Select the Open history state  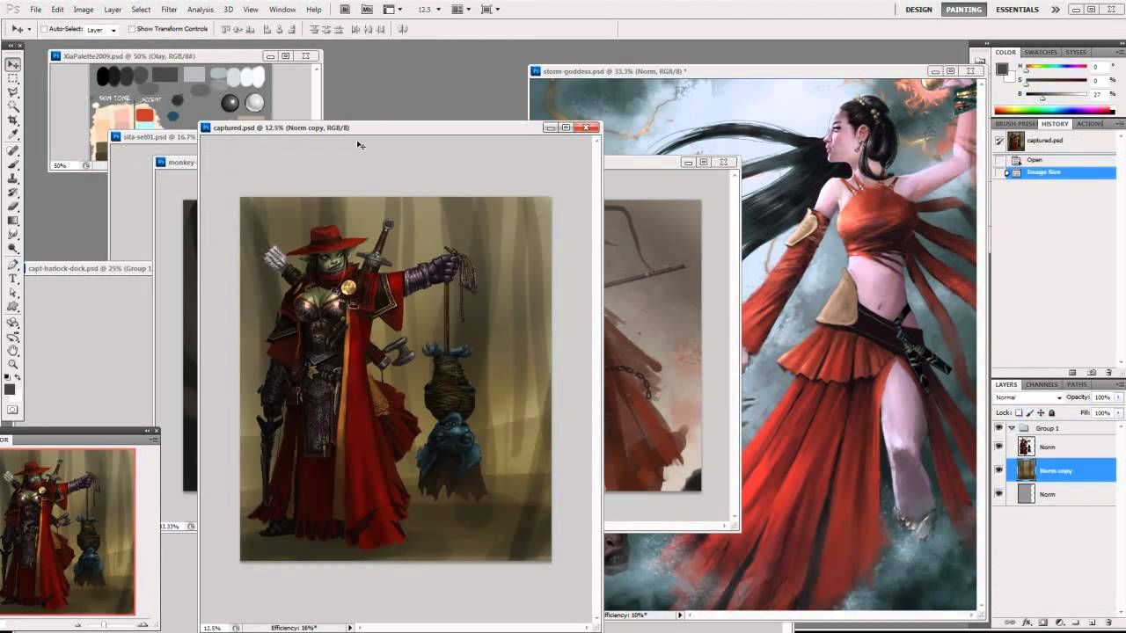click(1035, 160)
